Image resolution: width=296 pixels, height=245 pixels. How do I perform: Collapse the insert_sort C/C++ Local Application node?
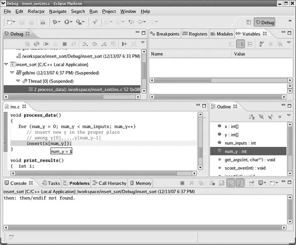[x=6, y=64]
